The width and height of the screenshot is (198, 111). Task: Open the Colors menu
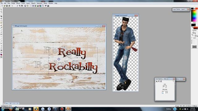tap(23, 3)
